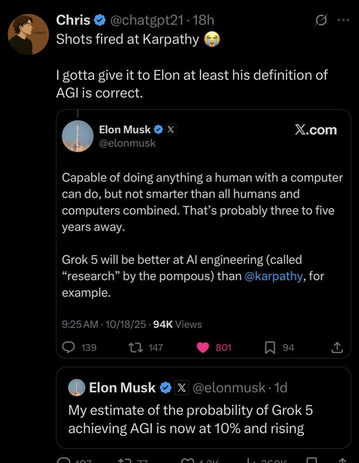Open the Grok slashed-circle icon beside the post
The image size is (359, 463).
pyautogui.click(x=322, y=20)
